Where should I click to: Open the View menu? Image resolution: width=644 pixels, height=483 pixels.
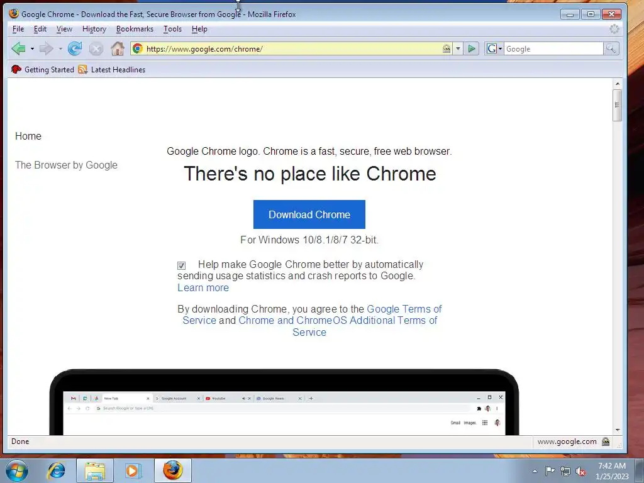pyautogui.click(x=64, y=29)
